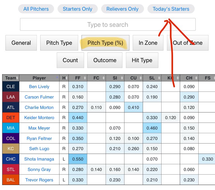This screenshot has width=215, height=190.
Task: Select the DET team cell
Action: (11, 118)
